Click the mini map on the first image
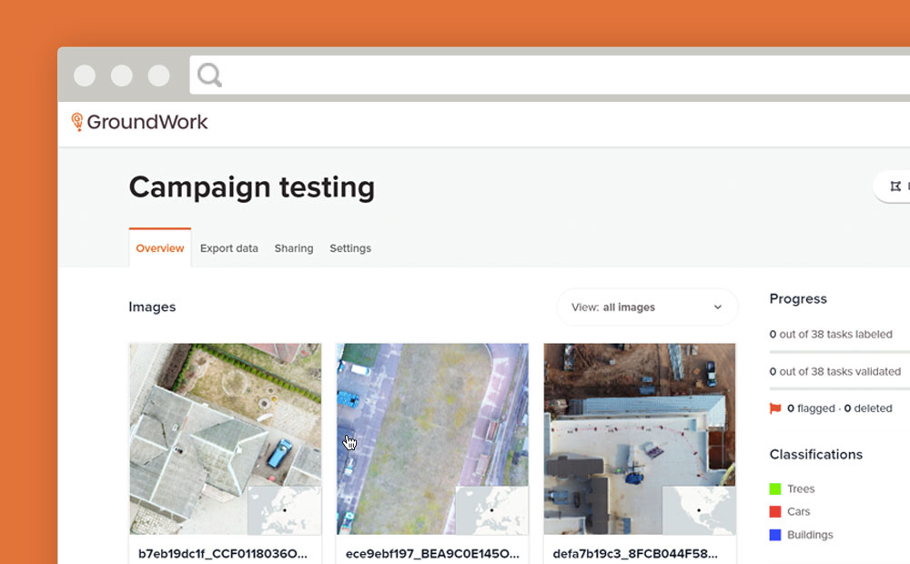 tap(284, 510)
